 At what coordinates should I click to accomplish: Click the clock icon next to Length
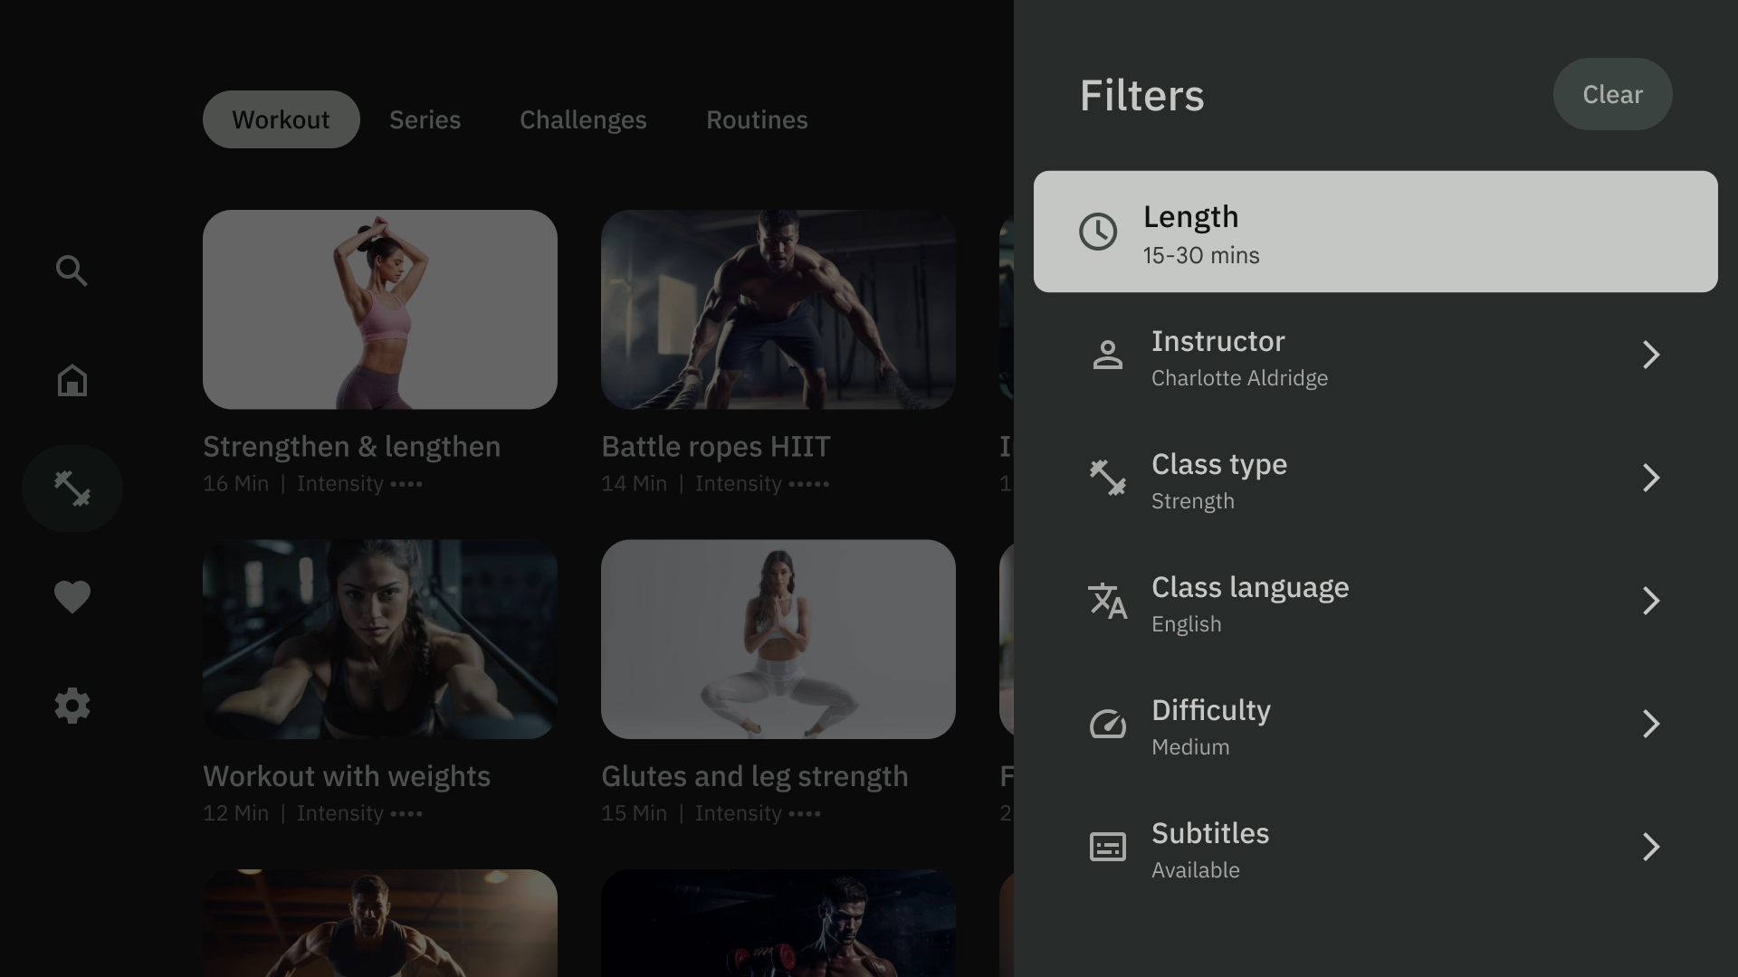pyautogui.click(x=1097, y=232)
